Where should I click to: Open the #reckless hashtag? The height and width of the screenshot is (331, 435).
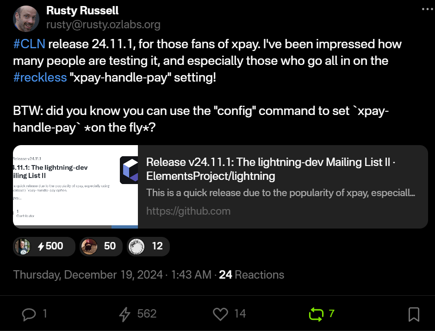pos(40,77)
